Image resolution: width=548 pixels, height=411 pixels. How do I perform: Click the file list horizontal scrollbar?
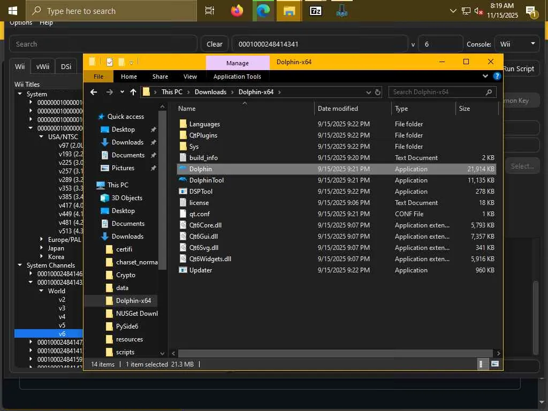pyautogui.click(x=336, y=353)
